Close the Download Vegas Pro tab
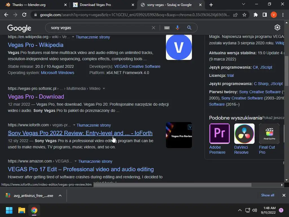Image resolution: width=289 pixels, height=217 pixels. [x=133, y=5]
